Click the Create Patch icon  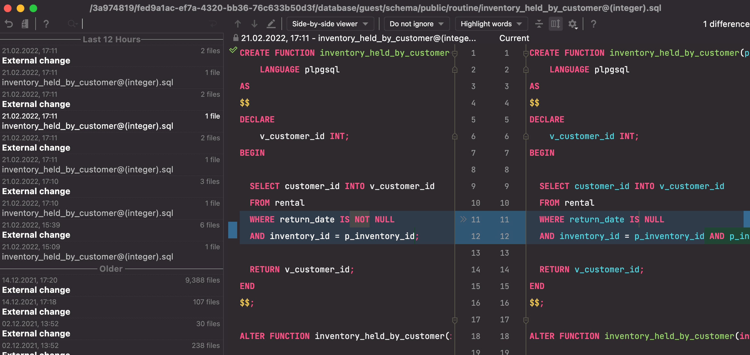tap(25, 24)
